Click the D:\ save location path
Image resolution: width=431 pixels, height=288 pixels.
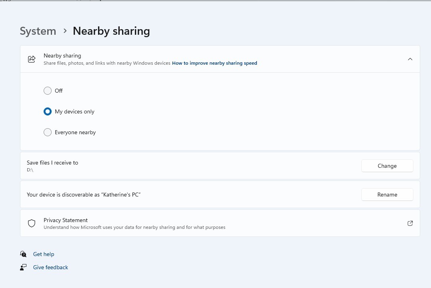point(30,170)
